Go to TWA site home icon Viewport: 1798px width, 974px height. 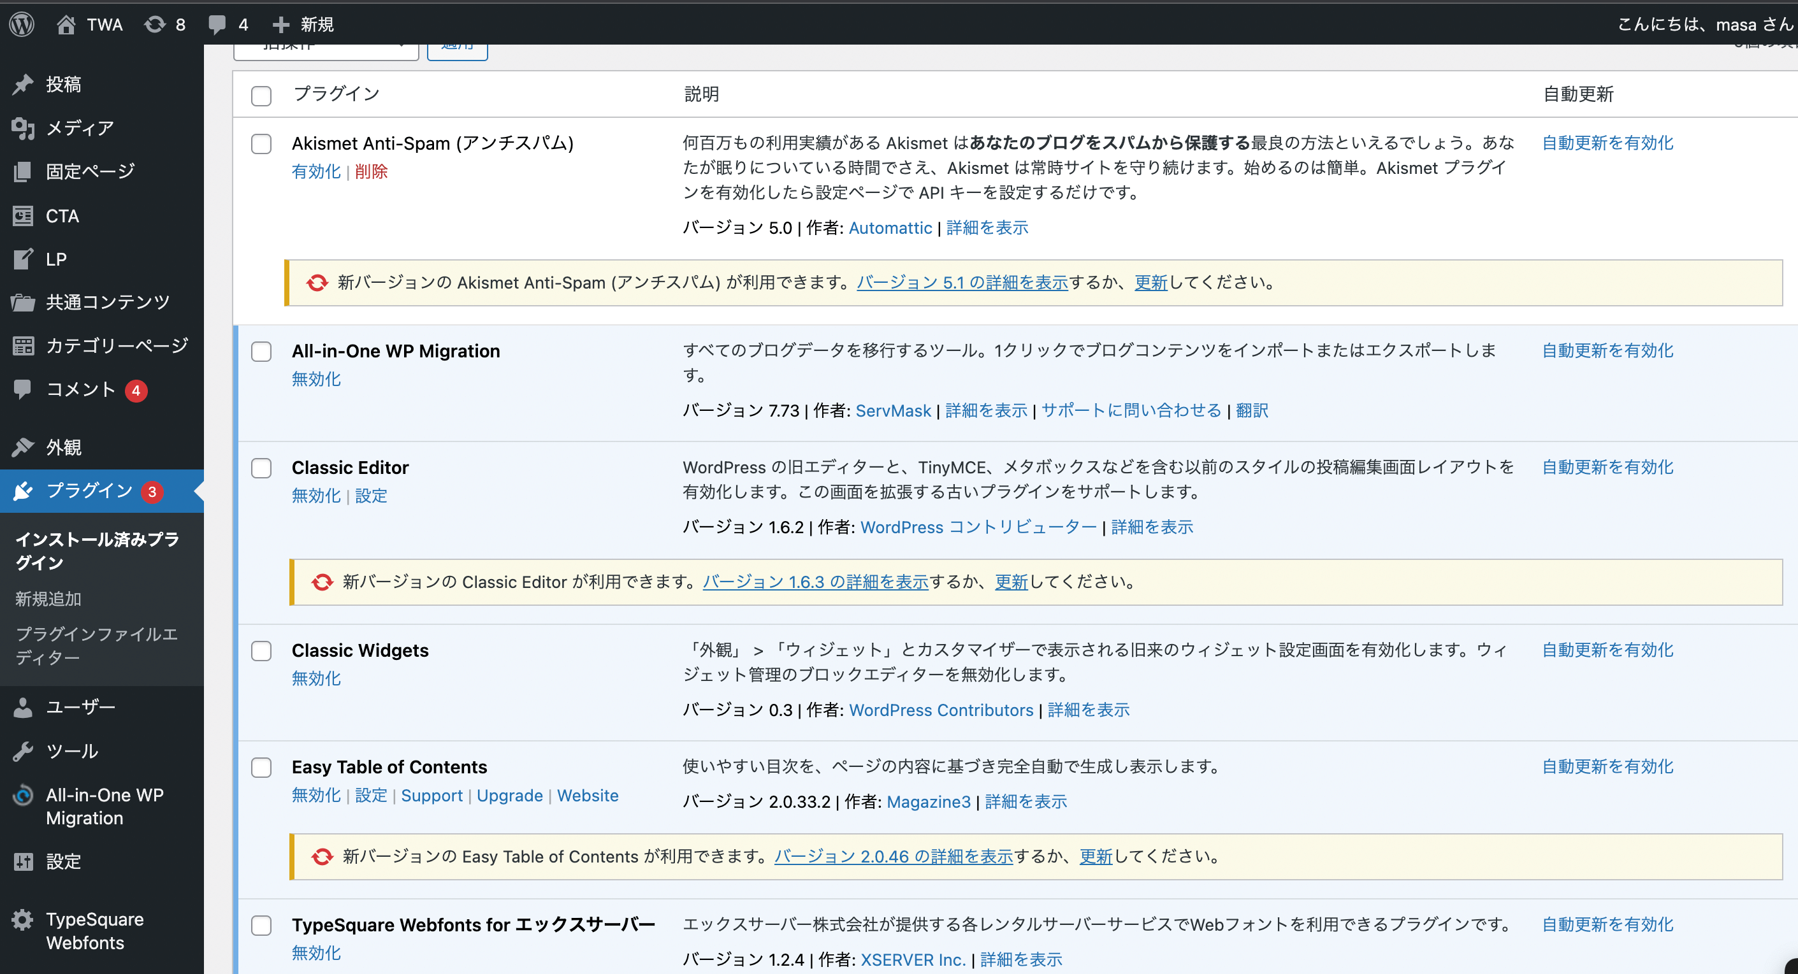pos(66,24)
